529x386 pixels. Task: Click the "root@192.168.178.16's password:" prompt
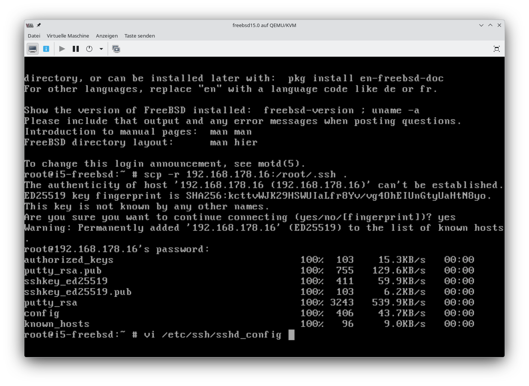[x=117, y=249]
